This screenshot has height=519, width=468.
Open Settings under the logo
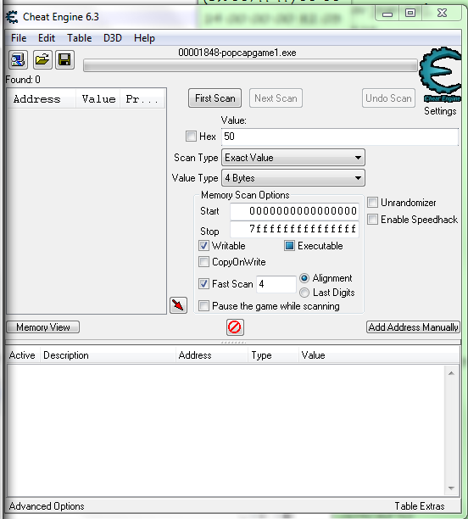(440, 111)
